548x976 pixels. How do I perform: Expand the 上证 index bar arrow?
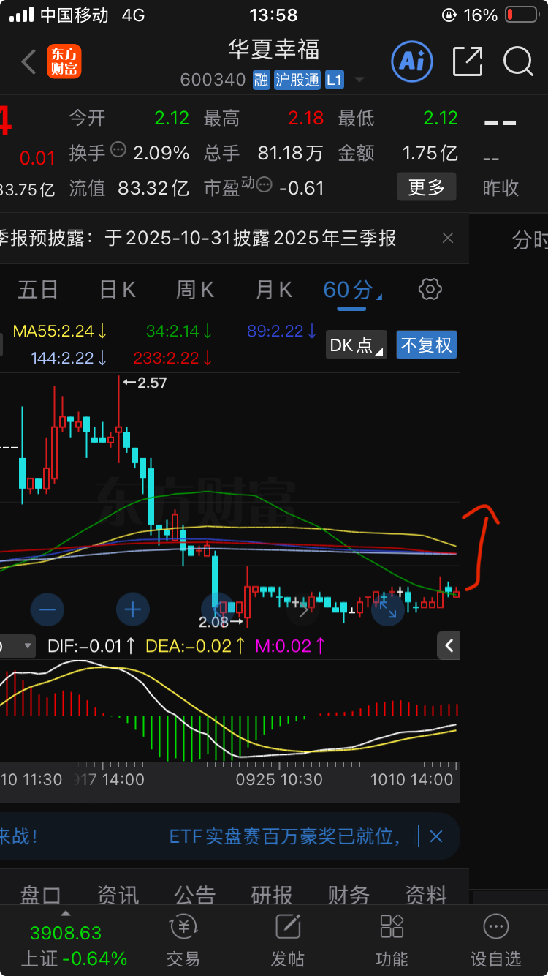[x=66, y=914]
